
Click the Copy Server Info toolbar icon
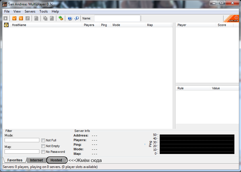pyautogui.click(x=45, y=18)
